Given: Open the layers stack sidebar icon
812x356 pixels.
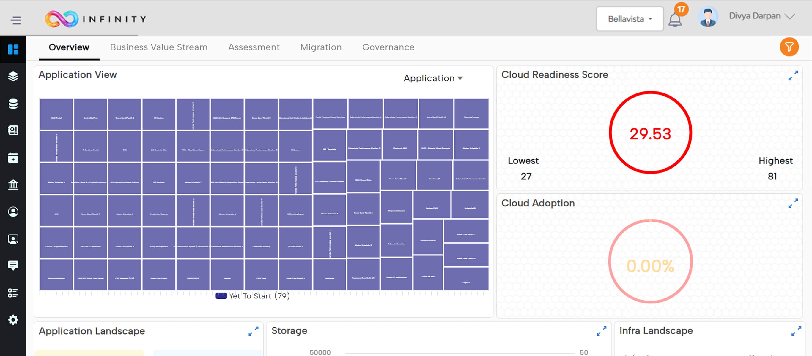Looking at the screenshot, I should (13, 76).
